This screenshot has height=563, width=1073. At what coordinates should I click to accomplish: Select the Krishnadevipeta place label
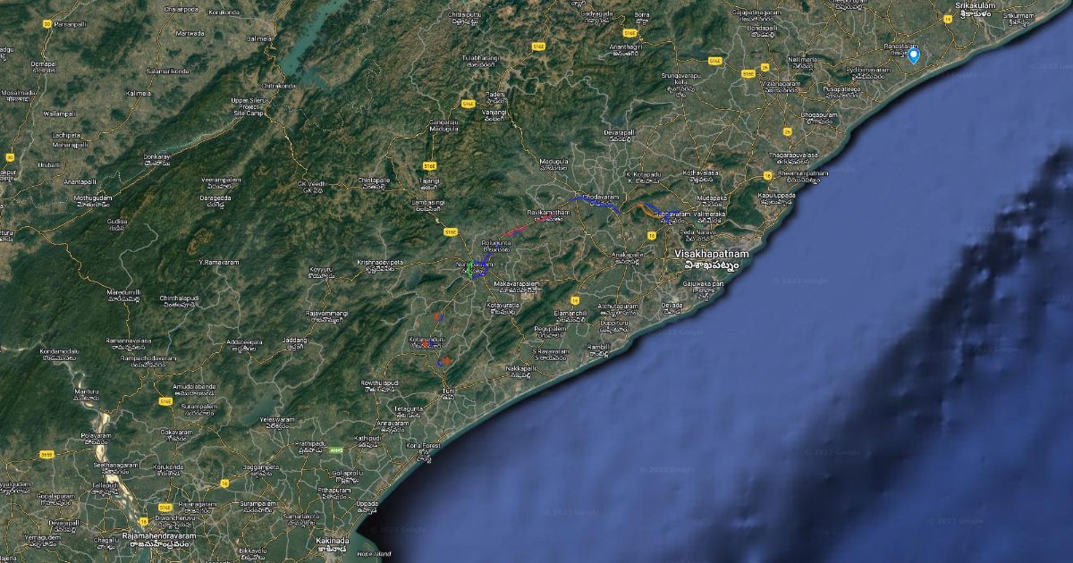pos(380,265)
